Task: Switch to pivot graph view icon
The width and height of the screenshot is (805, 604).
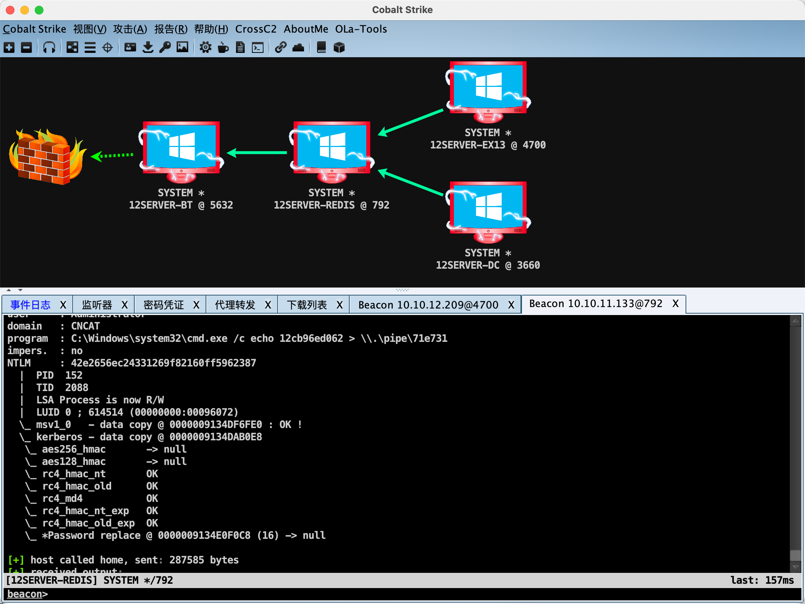Action: pyautogui.click(x=72, y=47)
